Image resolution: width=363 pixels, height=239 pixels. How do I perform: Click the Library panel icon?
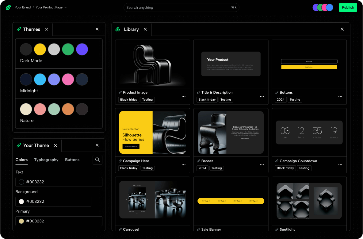pyautogui.click(x=118, y=29)
